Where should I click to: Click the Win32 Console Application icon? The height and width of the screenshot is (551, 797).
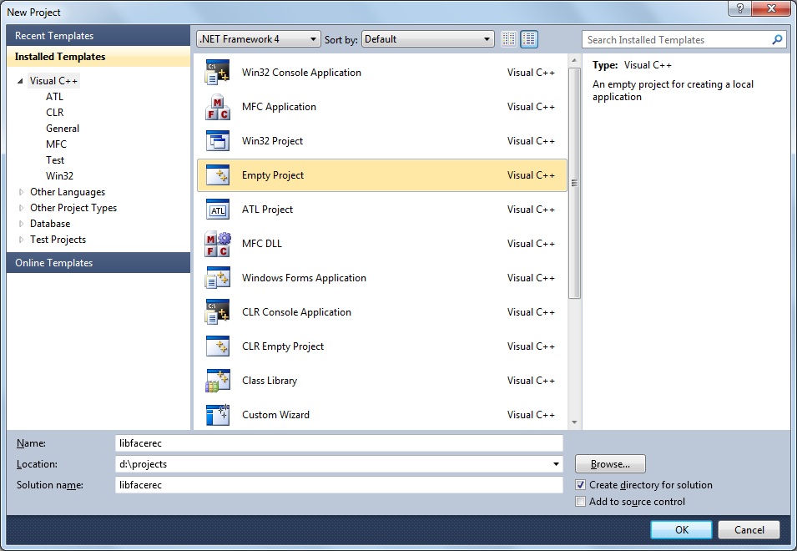[x=218, y=72]
